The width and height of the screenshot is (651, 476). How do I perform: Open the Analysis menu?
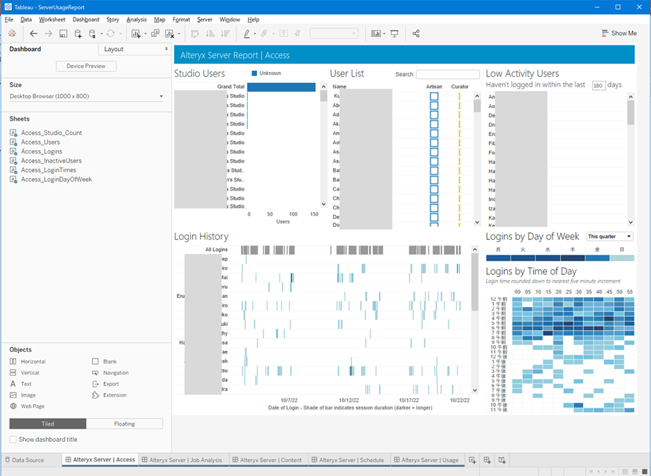click(x=136, y=20)
